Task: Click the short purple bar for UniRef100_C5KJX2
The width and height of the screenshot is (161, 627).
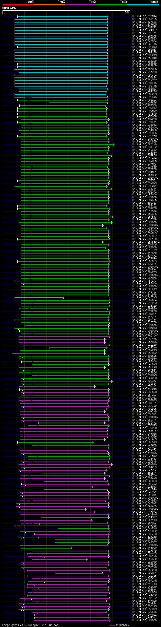Action: click(57, 387)
